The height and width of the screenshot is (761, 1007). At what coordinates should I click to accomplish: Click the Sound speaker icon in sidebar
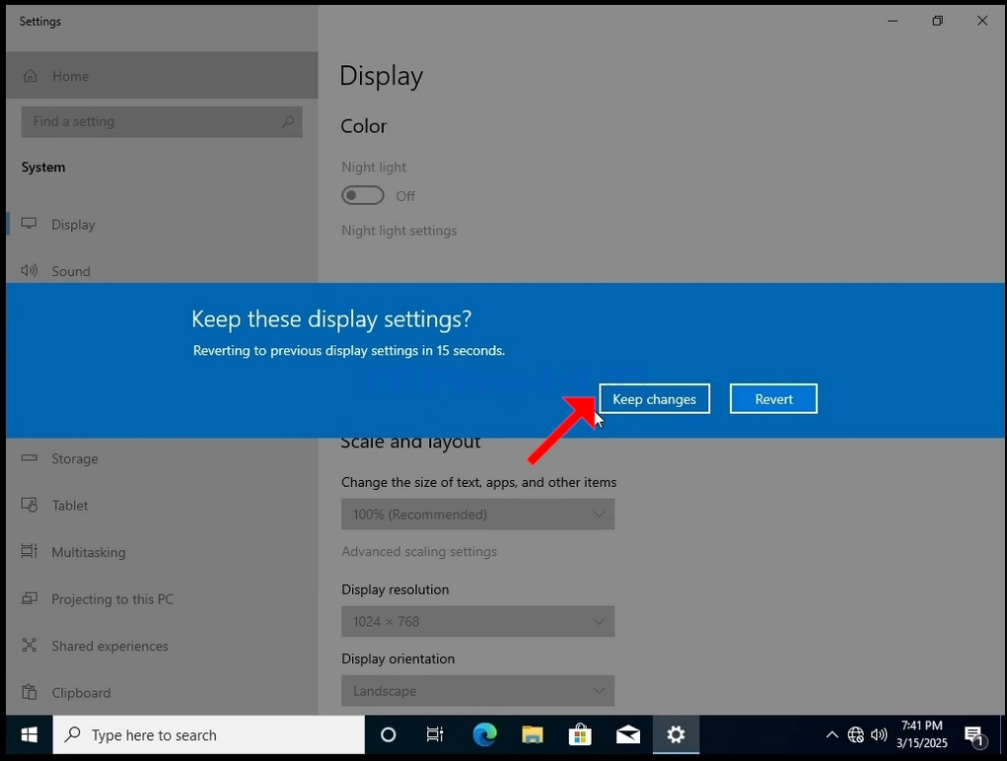(29, 270)
